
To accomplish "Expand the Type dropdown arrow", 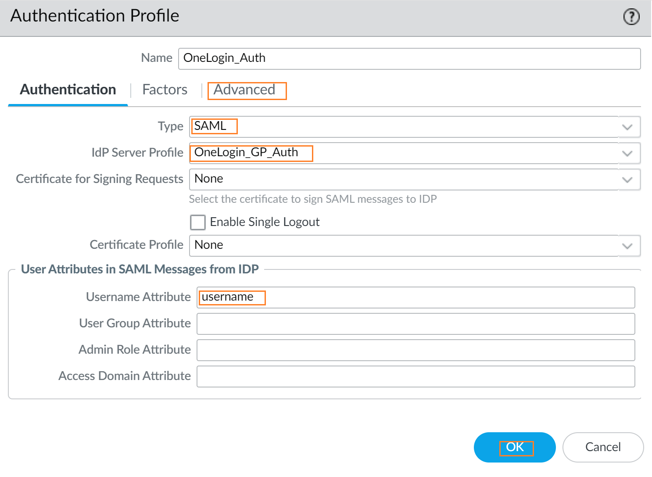I will pos(627,127).
